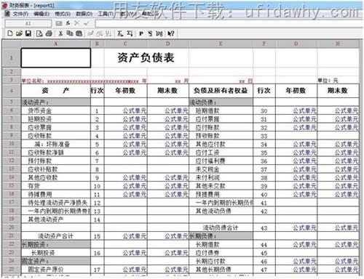Click the 存货 cell
The width and height of the screenshot is (364, 279).
(x=56, y=186)
